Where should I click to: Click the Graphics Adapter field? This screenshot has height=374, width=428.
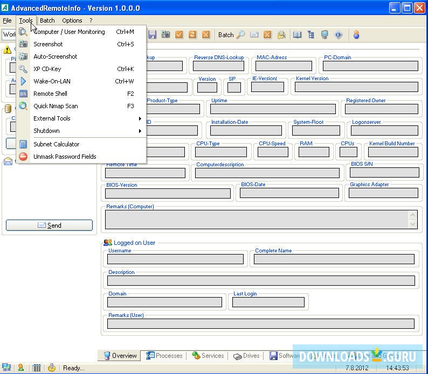pos(383,193)
